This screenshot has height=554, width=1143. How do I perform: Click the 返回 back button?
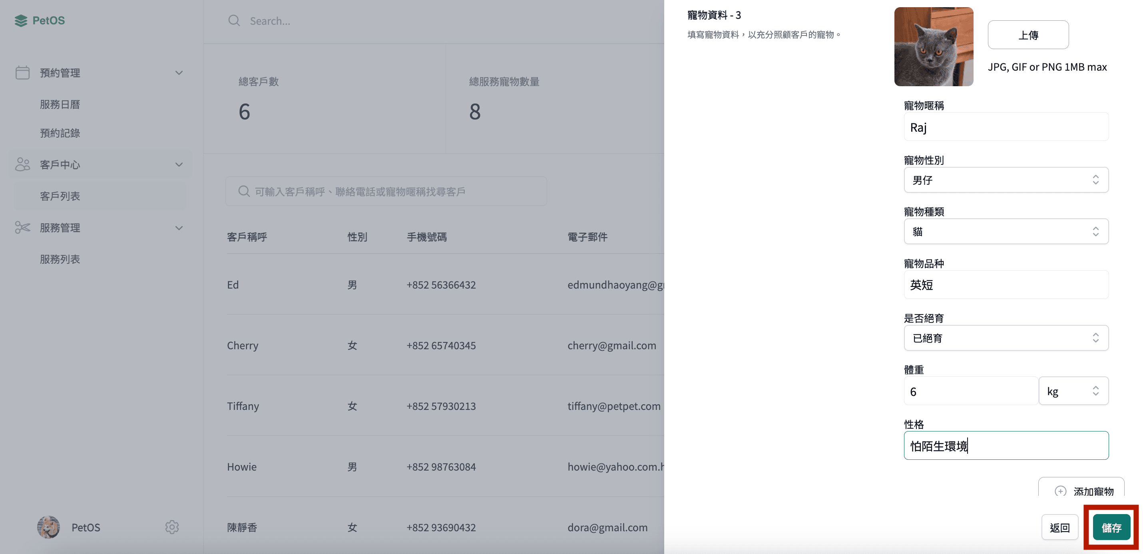(1059, 527)
